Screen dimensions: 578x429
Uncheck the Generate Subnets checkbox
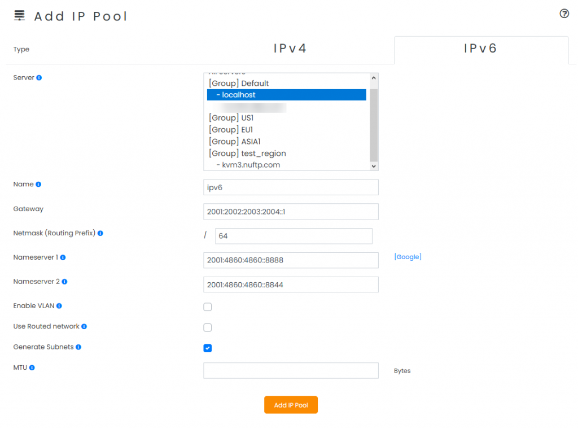[208, 348]
